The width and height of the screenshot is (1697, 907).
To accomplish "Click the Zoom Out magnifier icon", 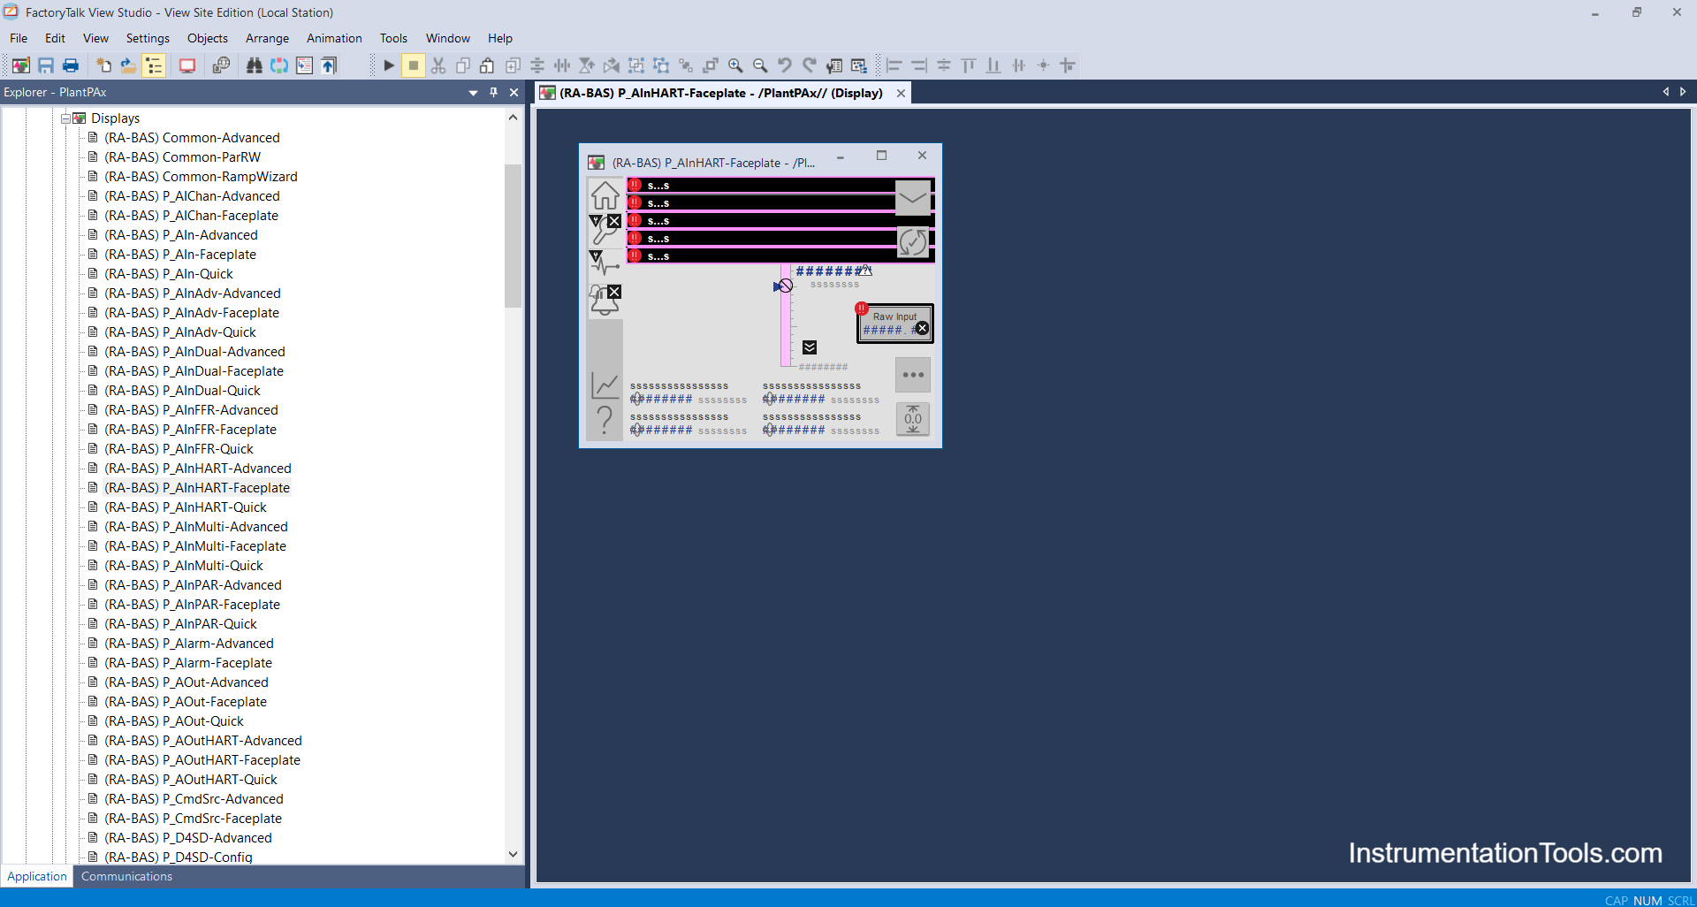I will point(760,65).
